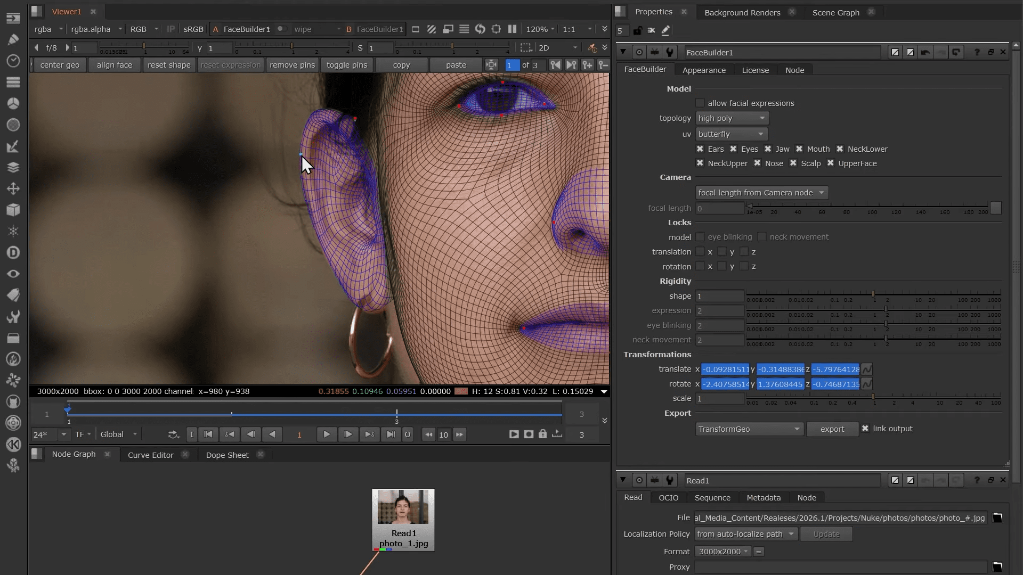Open the topology high poly dropdown

click(732, 118)
